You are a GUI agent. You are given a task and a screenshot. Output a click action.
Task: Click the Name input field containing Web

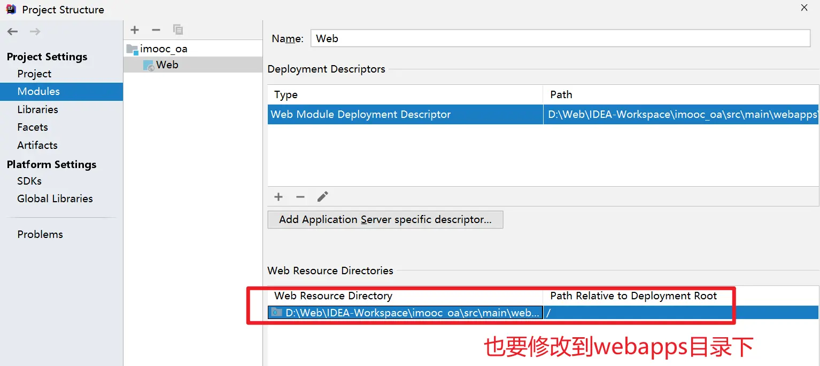coord(560,38)
